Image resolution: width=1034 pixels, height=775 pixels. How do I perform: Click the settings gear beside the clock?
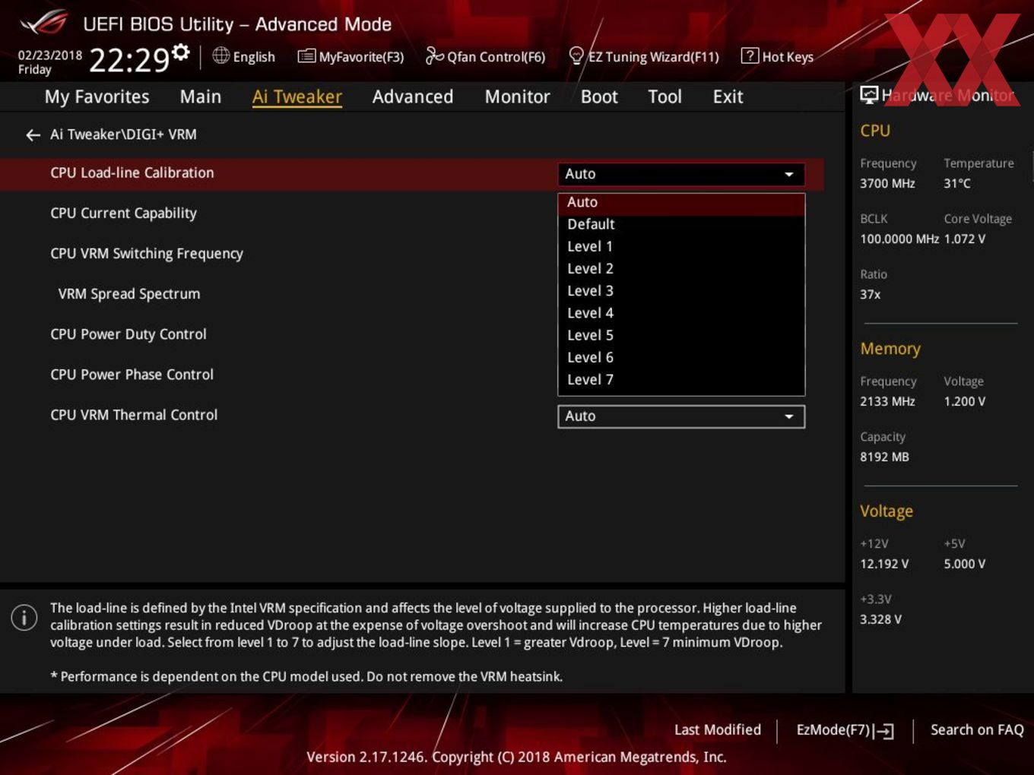coord(181,52)
